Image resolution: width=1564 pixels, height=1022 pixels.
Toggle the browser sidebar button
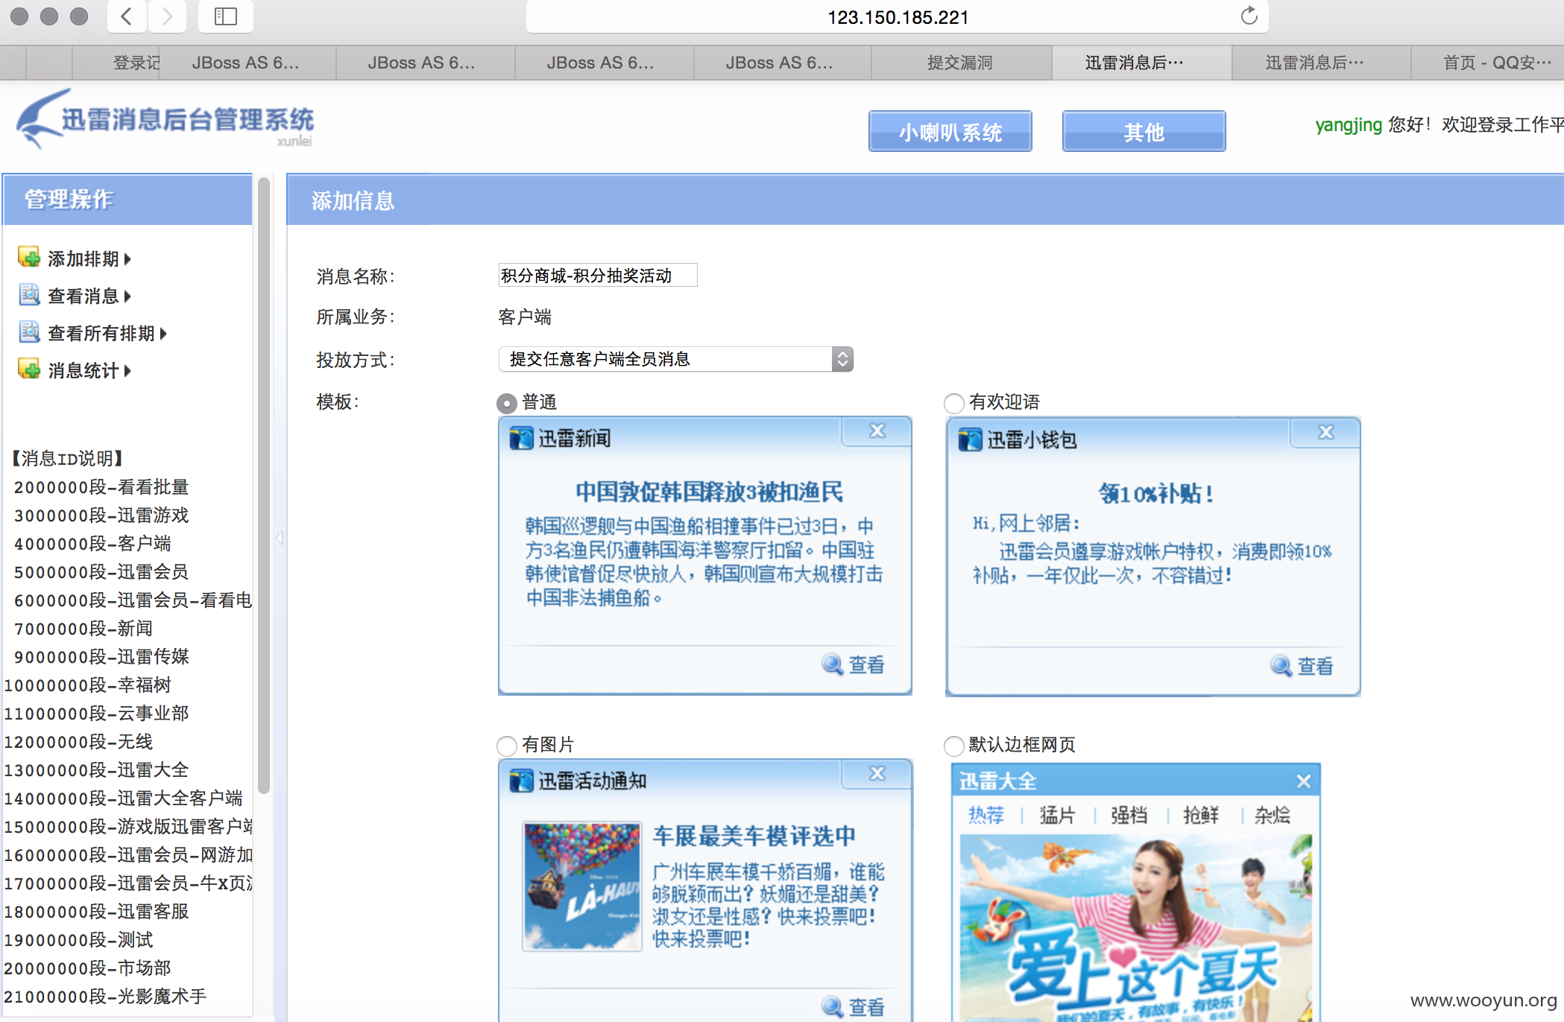click(x=225, y=16)
